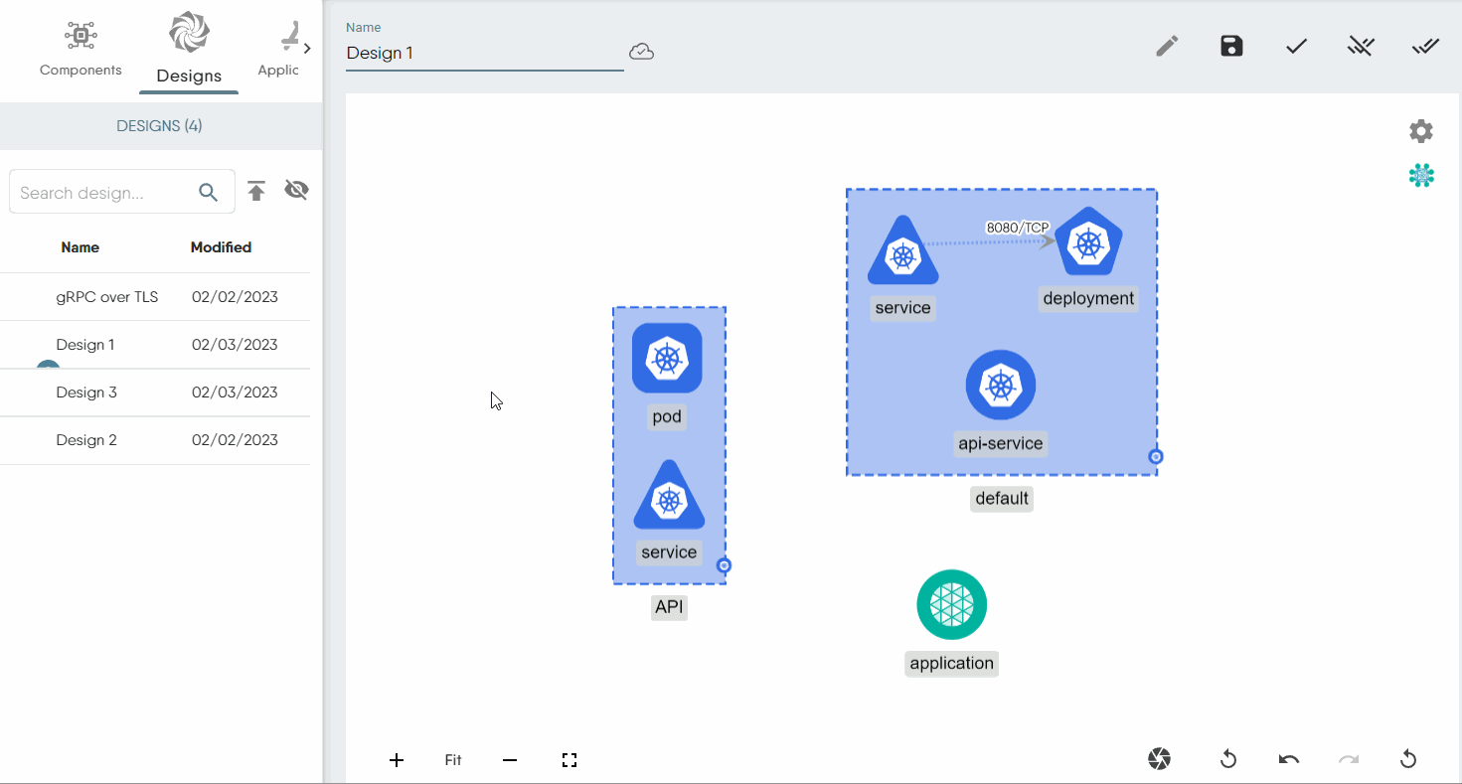
Task: Open gRPC over TLS design
Action: [107, 297]
